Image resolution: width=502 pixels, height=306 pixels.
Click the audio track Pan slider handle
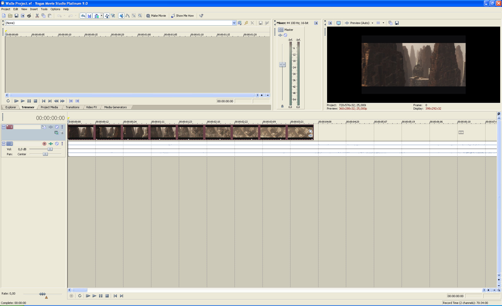tap(45, 154)
